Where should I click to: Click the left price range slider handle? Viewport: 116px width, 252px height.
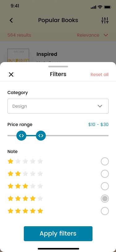coord(21,136)
